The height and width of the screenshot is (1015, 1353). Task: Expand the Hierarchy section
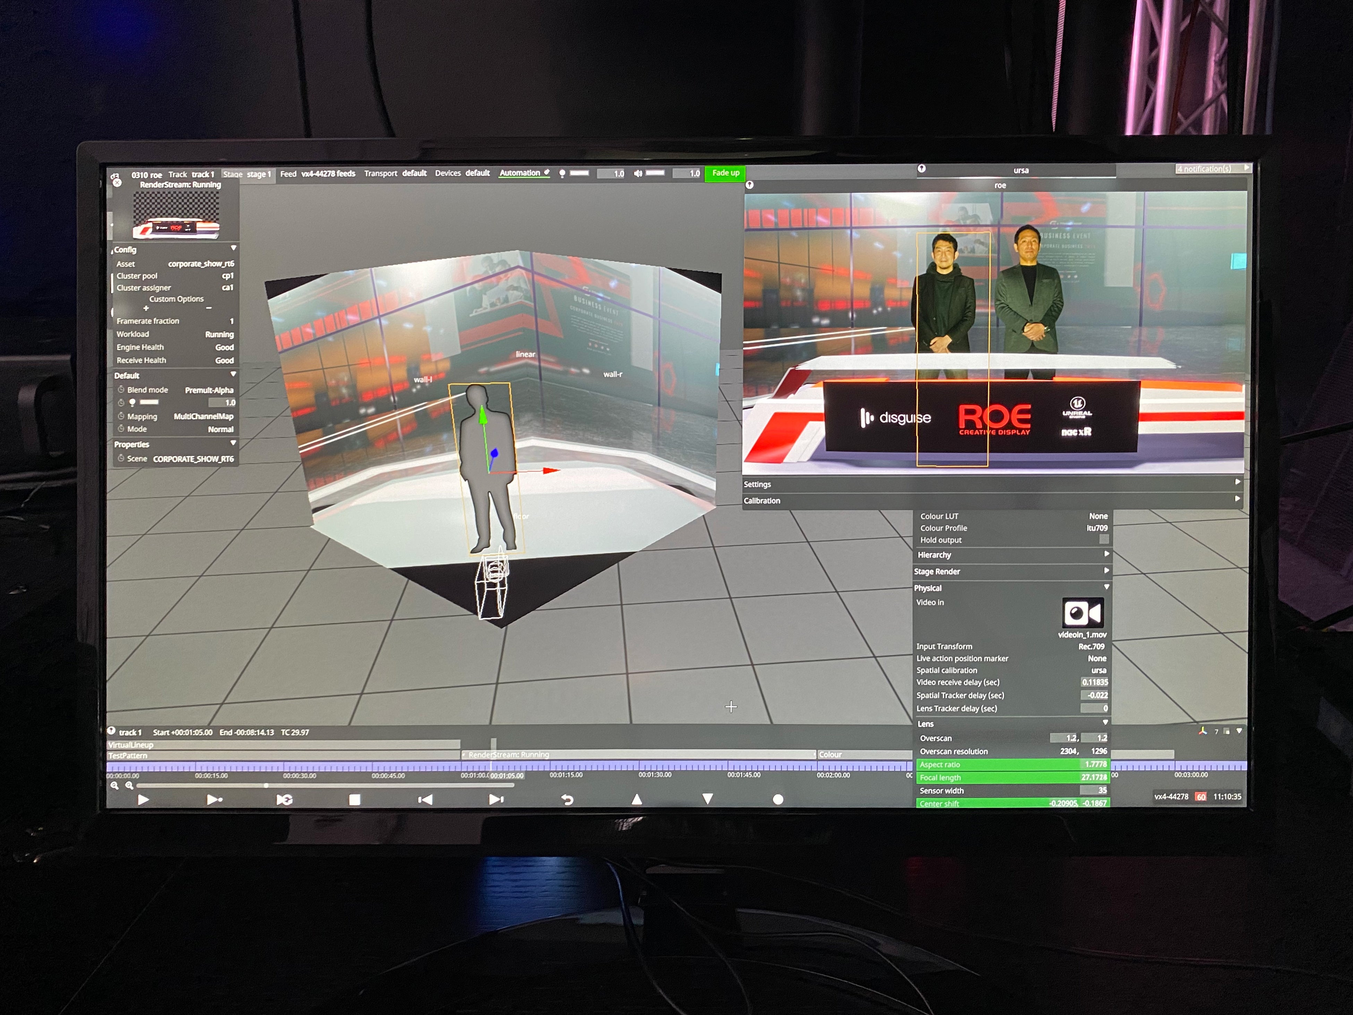pos(1106,554)
